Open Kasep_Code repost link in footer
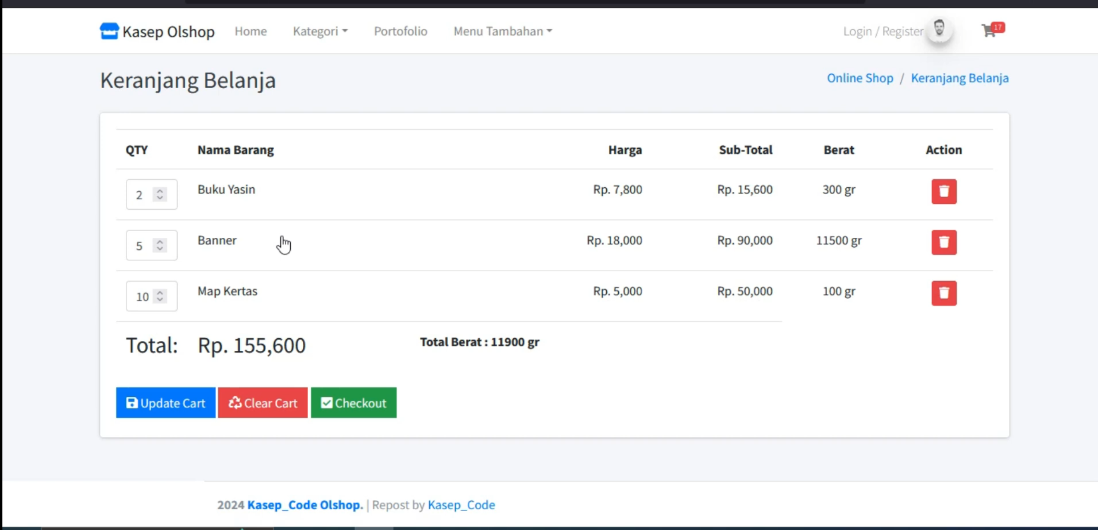Viewport: 1098px width, 530px height. (x=461, y=505)
